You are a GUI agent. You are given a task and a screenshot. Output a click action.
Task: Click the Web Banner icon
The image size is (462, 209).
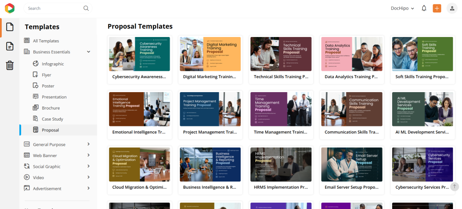pyautogui.click(x=27, y=155)
